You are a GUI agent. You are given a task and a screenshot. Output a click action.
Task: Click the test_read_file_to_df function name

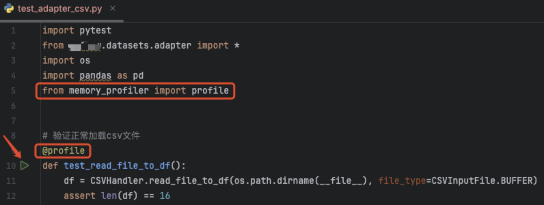click(x=117, y=166)
